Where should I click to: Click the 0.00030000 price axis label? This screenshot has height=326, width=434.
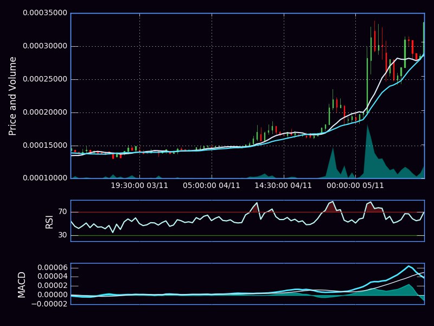[45, 46]
